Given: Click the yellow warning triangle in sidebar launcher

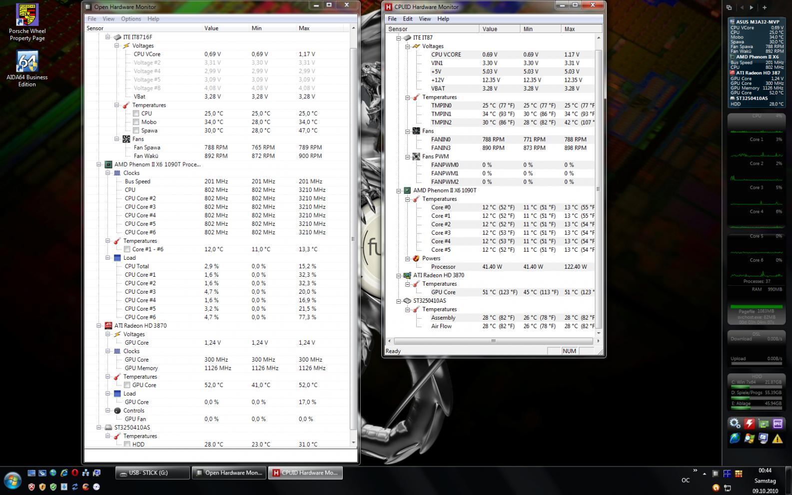Looking at the screenshot, I should [778, 439].
